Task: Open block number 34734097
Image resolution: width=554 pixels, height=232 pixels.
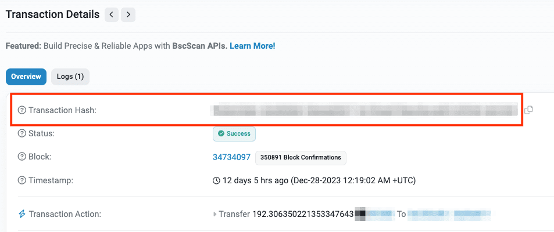Action: click(x=231, y=157)
